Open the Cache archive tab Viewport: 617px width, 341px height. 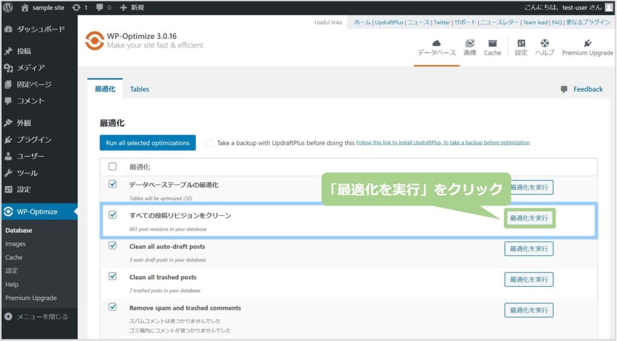(x=492, y=48)
